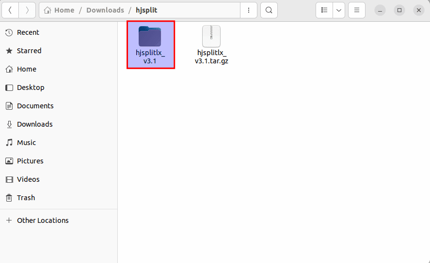
Task: Expand view options dropdown arrow
Action: coord(339,10)
